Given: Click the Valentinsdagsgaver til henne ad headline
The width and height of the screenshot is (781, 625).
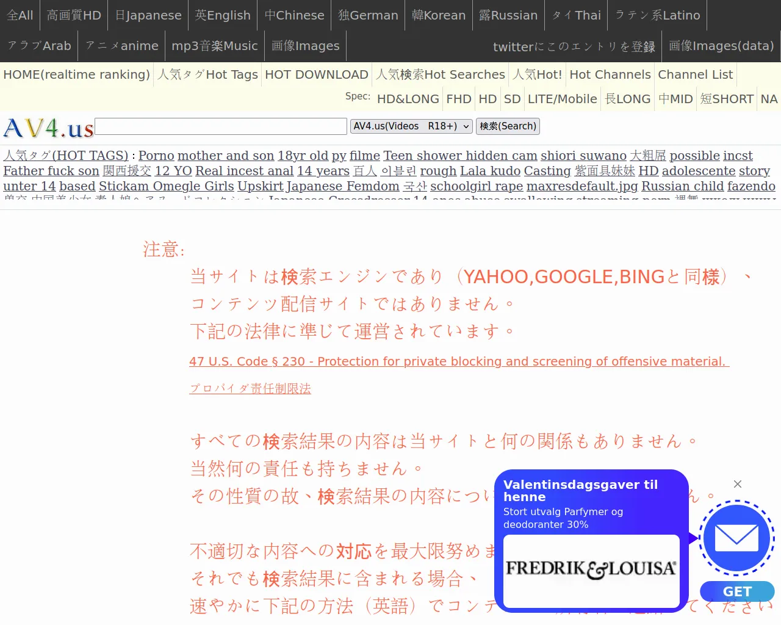Looking at the screenshot, I should [x=580, y=491].
